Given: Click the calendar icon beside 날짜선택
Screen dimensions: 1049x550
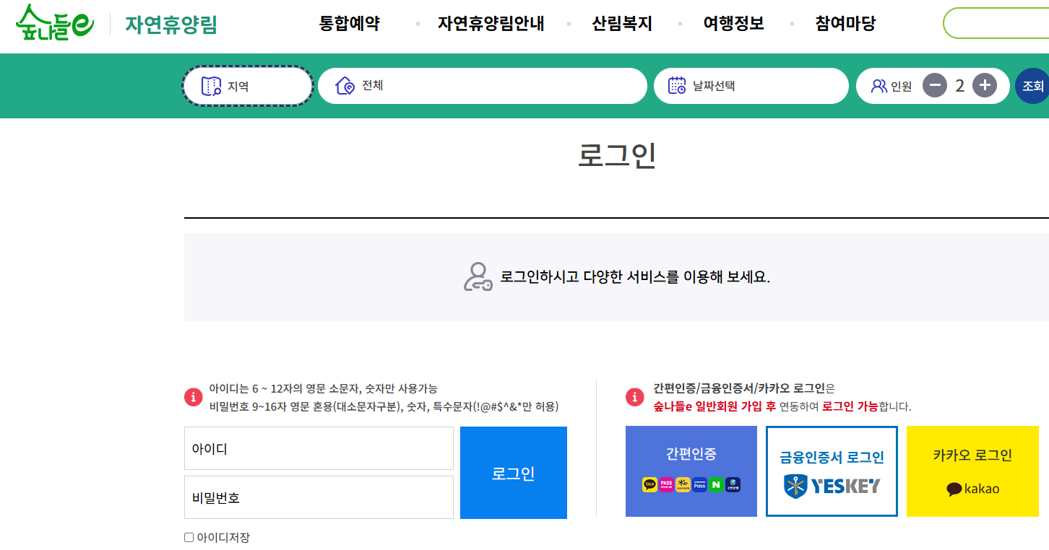Looking at the screenshot, I should pyautogui.click(x=677, y=85).
